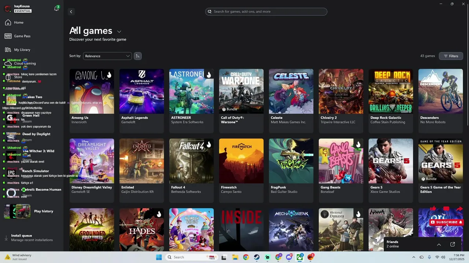Expand the Friends panel chevron

click(x=439, y=244)
